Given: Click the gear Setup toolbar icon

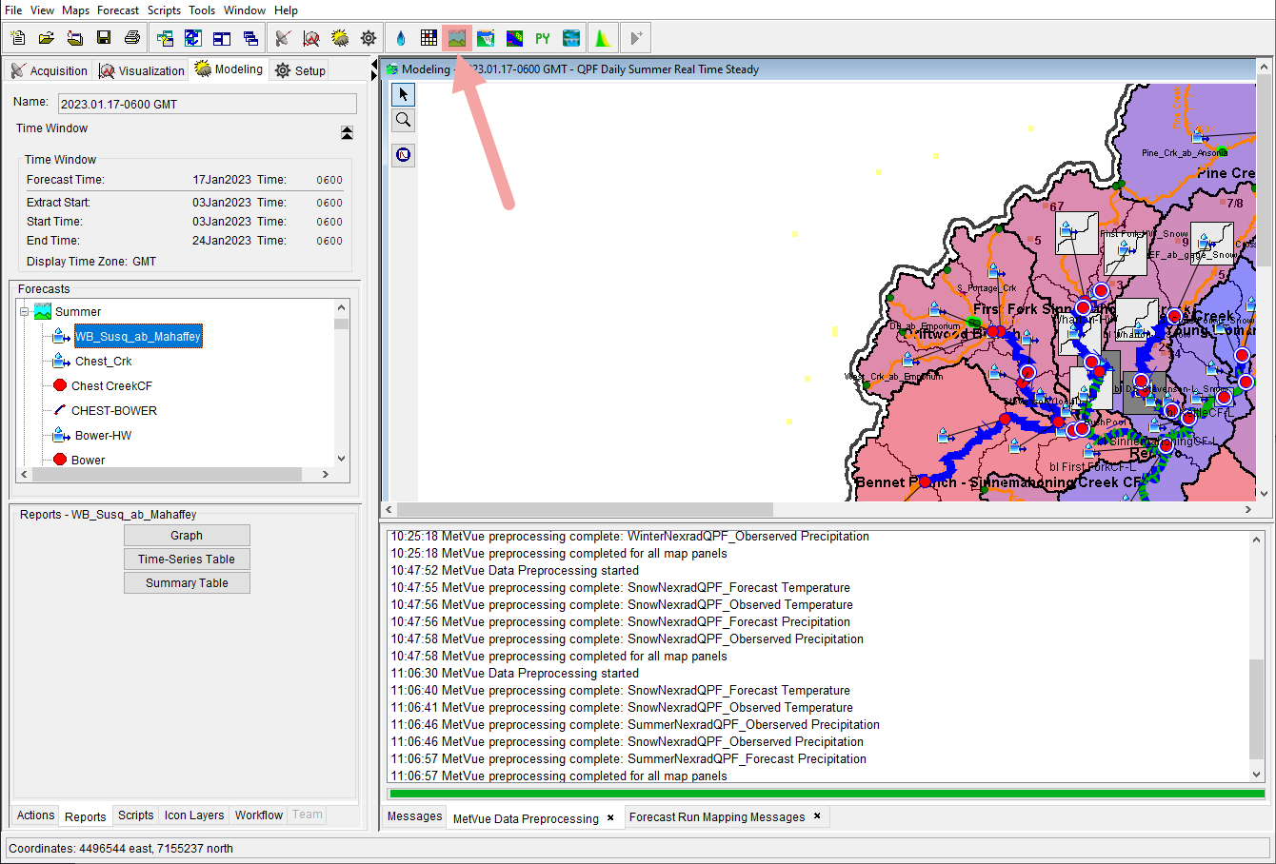Looking at the screenshot, I should coord(369,38).
